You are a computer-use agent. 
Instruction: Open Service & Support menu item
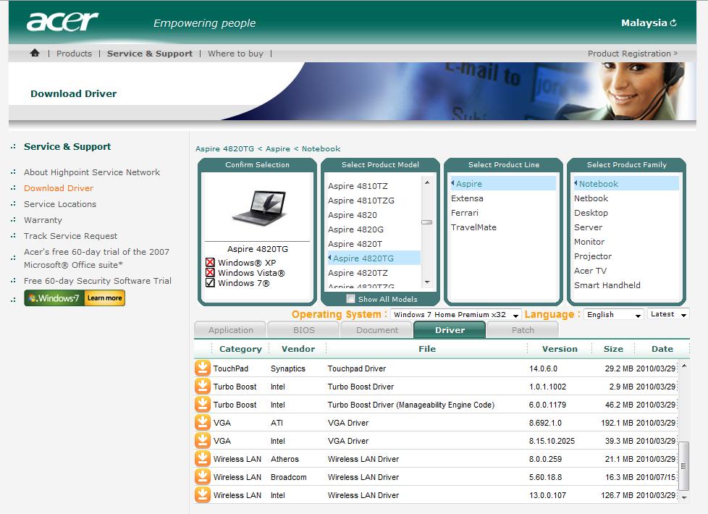pyautogui.click(x=149, y=54)
